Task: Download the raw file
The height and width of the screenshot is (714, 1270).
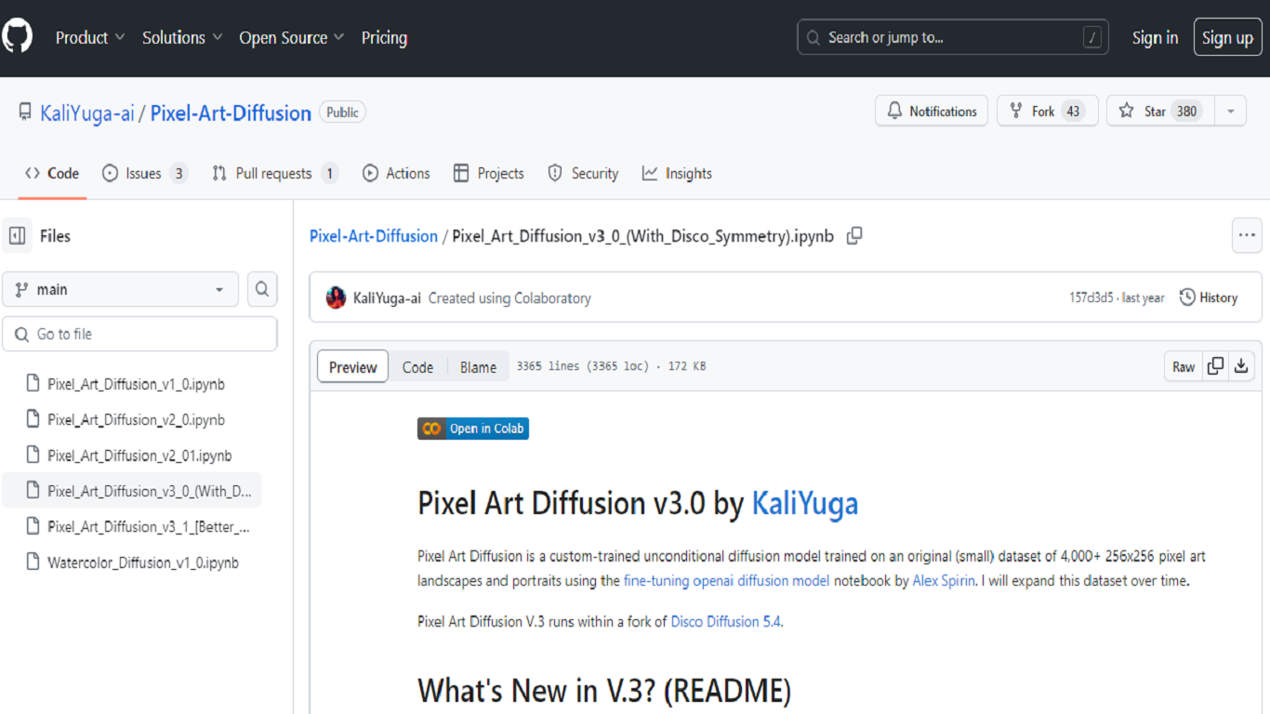Action: click(1241, 366)
